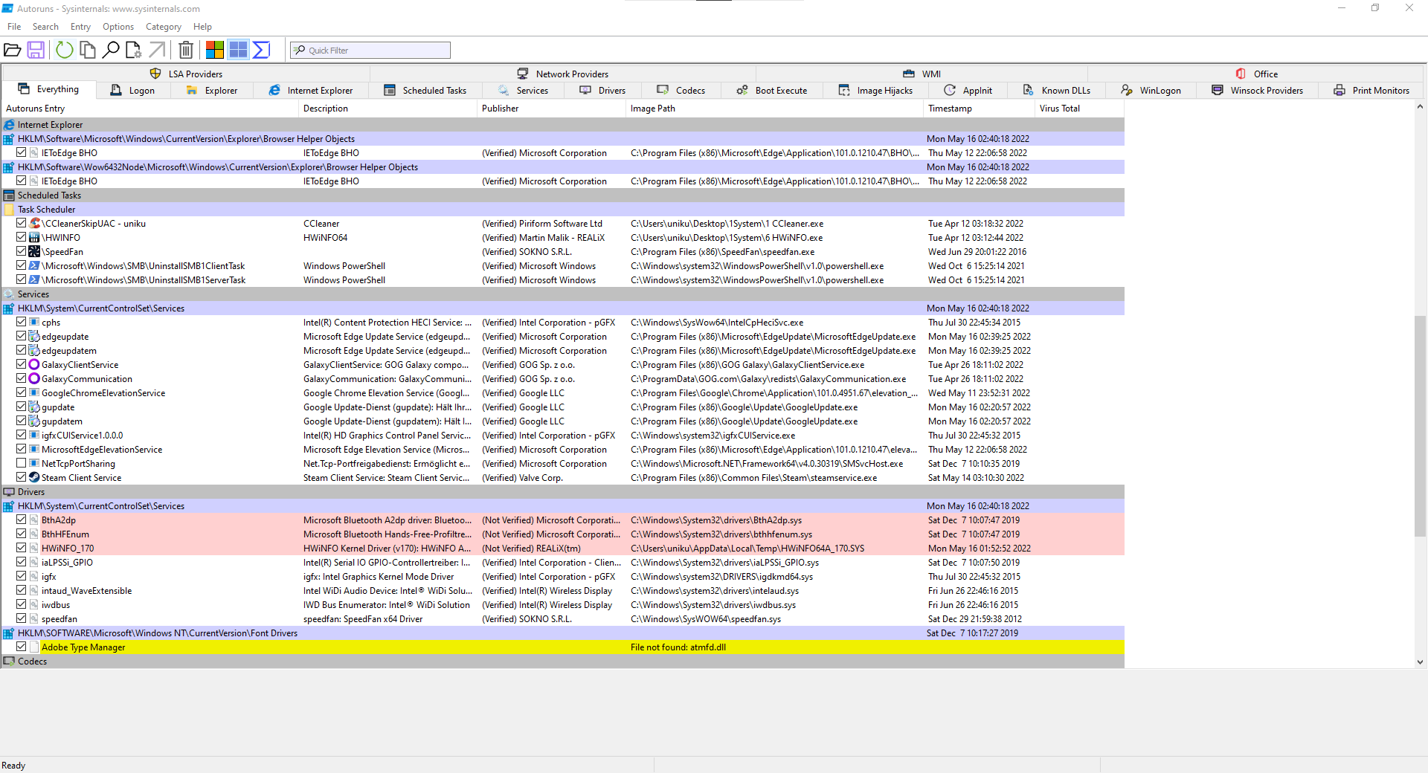Toggle the Adobe Type Manager checkbox

tap(22, 647)
